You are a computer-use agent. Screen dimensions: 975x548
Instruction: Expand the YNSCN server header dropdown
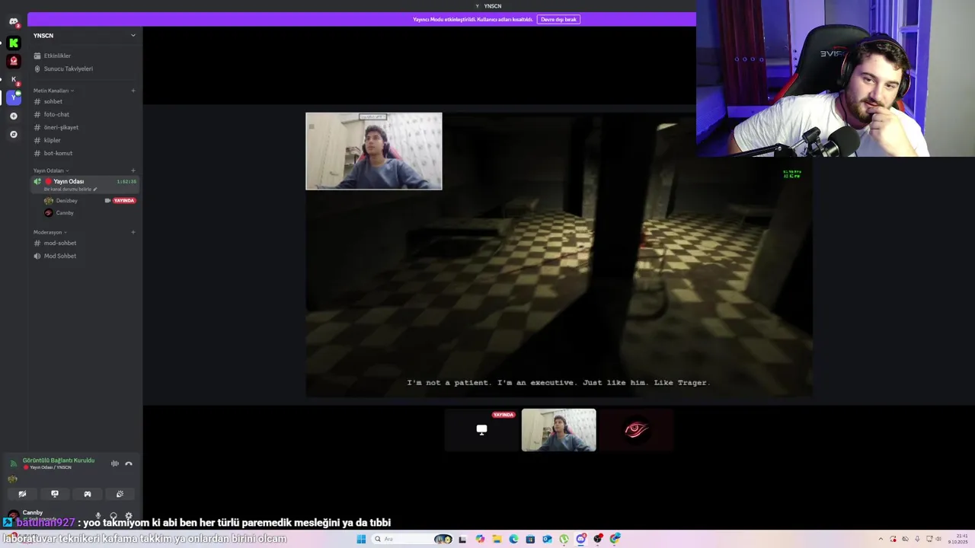(133, 35)
